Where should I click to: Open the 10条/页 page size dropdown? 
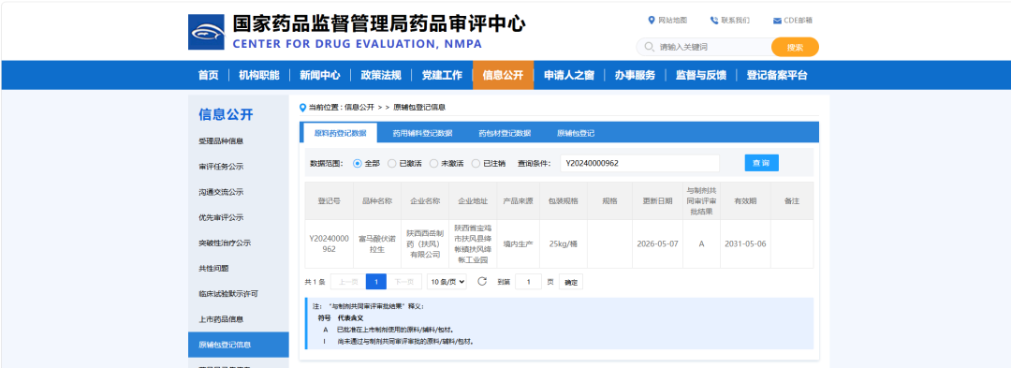pos(447,282)
